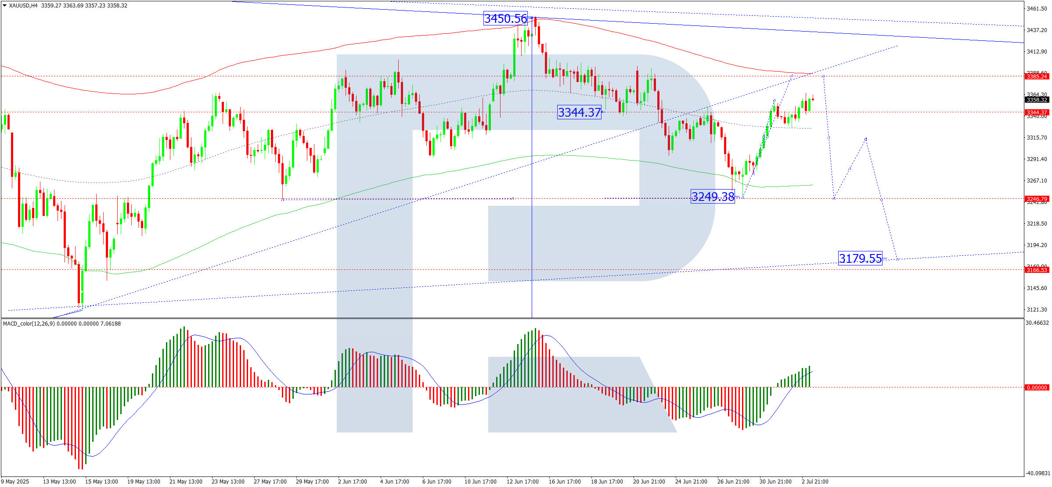Image resolution: width=1052 pixels, height=487 pixels.
Task: Click the 12 Jun 17:00 time label
Action: point(522,482)
